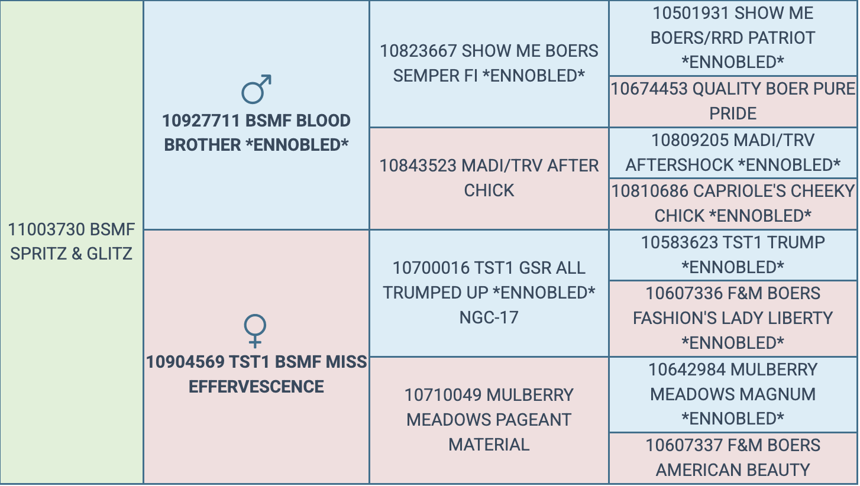Image resolution: width=860 pixels, height=486 pixels.
Task: View Show Me Boers/RRD Patriot ancestor
Action: (x=732, y=37)
